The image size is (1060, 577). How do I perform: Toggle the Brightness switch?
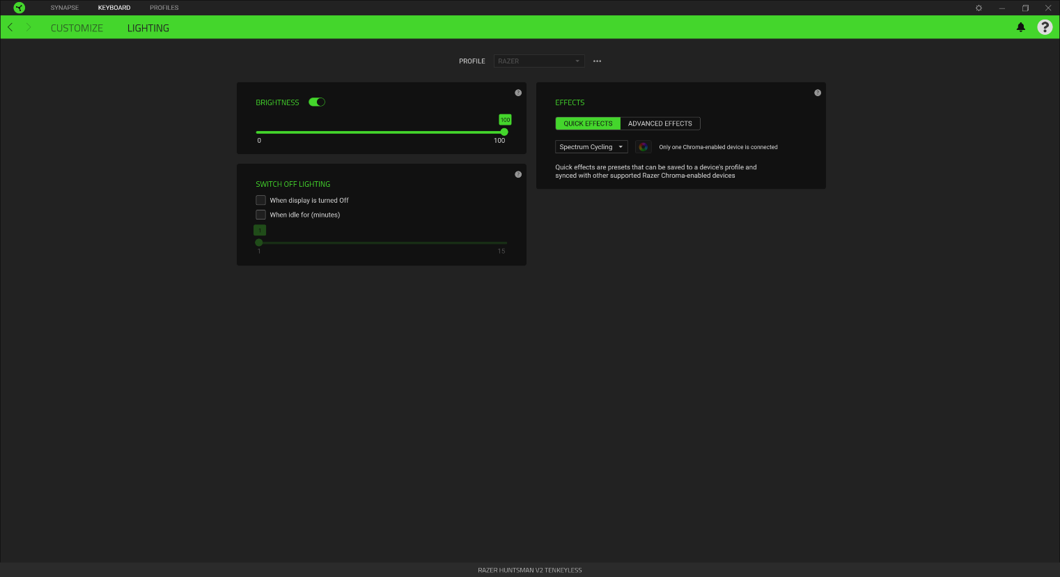pyautogui.click(x=317, y=102)
